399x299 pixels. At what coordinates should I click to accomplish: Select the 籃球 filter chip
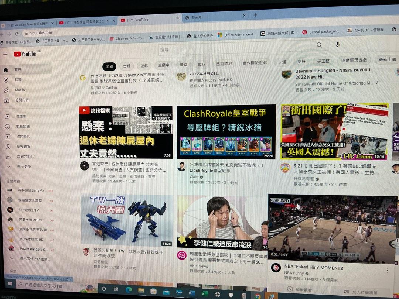202,64
